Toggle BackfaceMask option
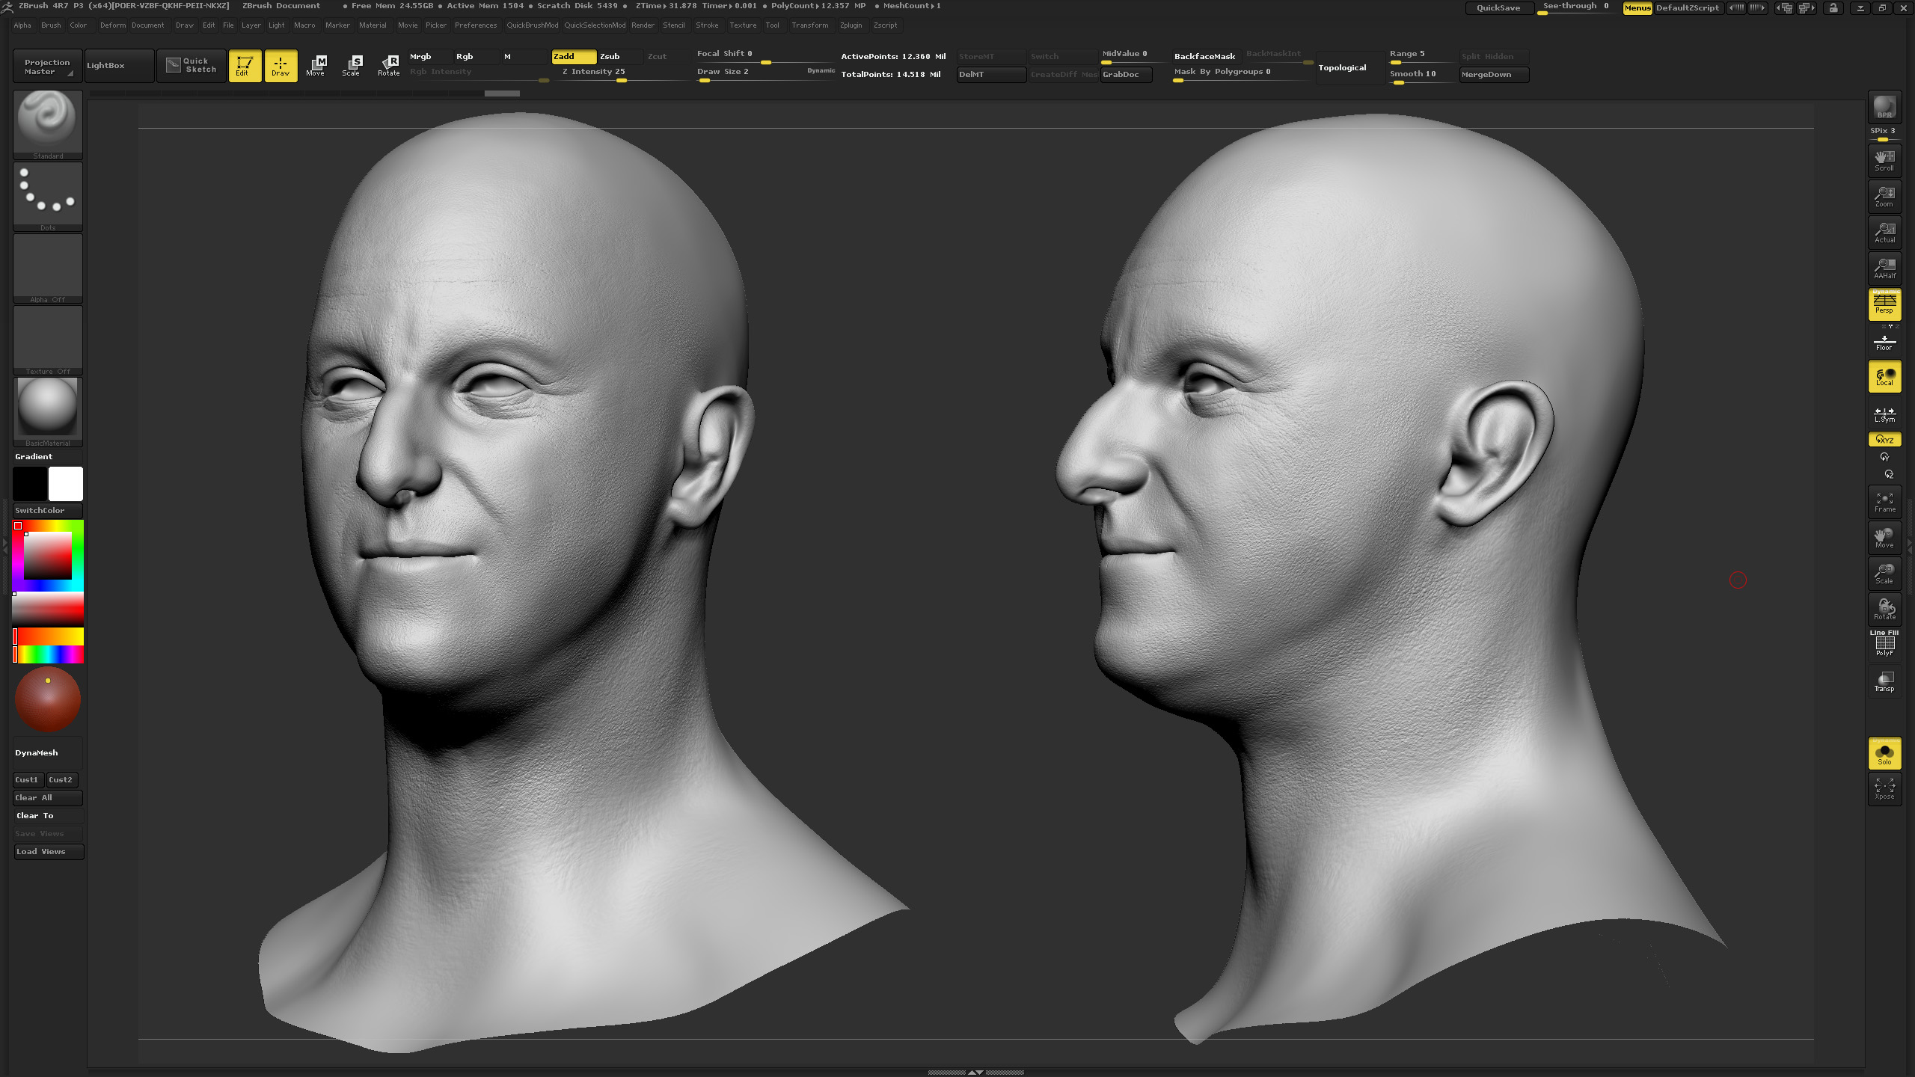The image size is (1915, 1077). point(1205,56)
